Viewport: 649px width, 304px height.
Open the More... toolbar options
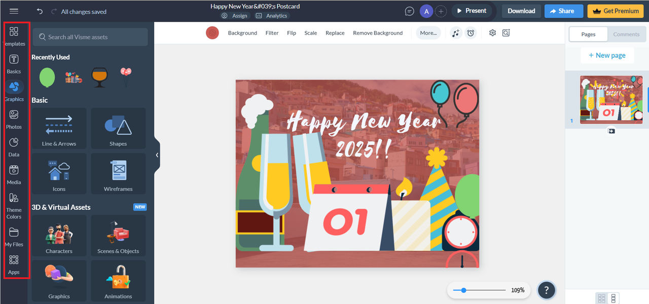tap(428, 33)
